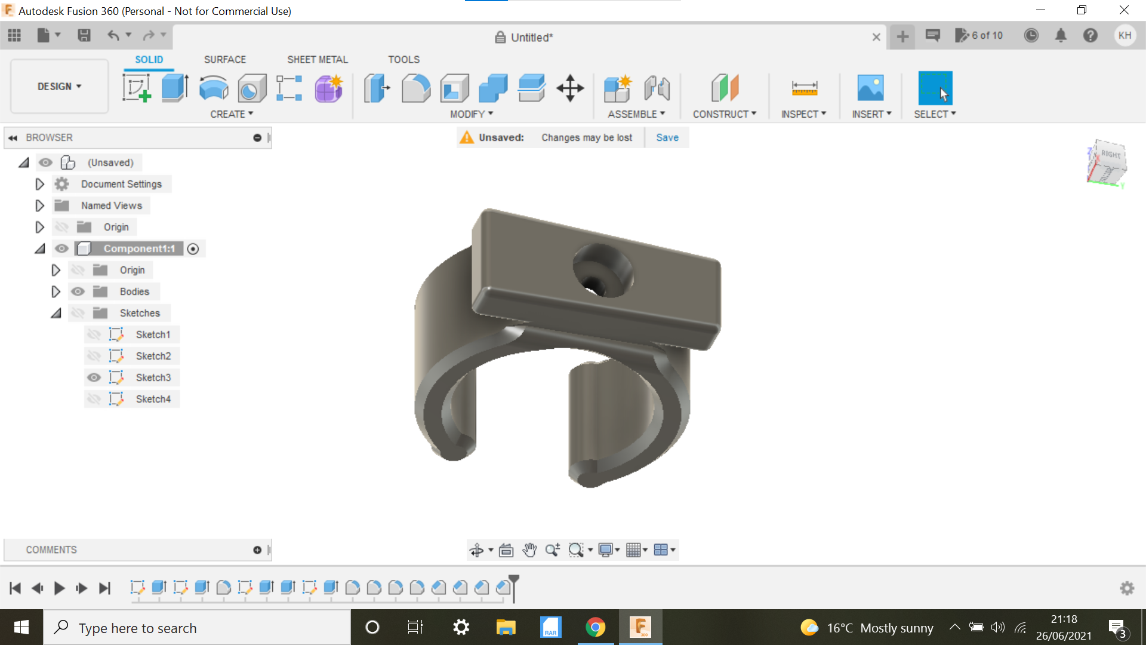Jump to the timeline beginning
This screenshot has width=1146, height=645.
[16, 588]
